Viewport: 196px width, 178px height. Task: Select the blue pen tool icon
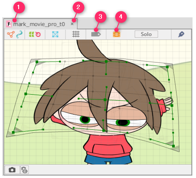coord(181,34)
